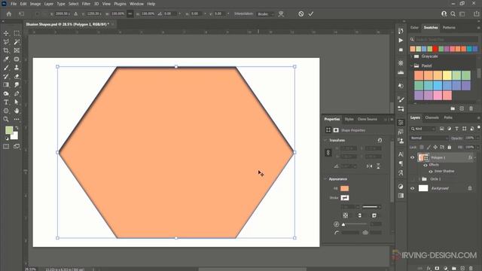Screen dimensions: 482x271
Task: Toggle Lock all layer attributes
Action: [449, 148]
